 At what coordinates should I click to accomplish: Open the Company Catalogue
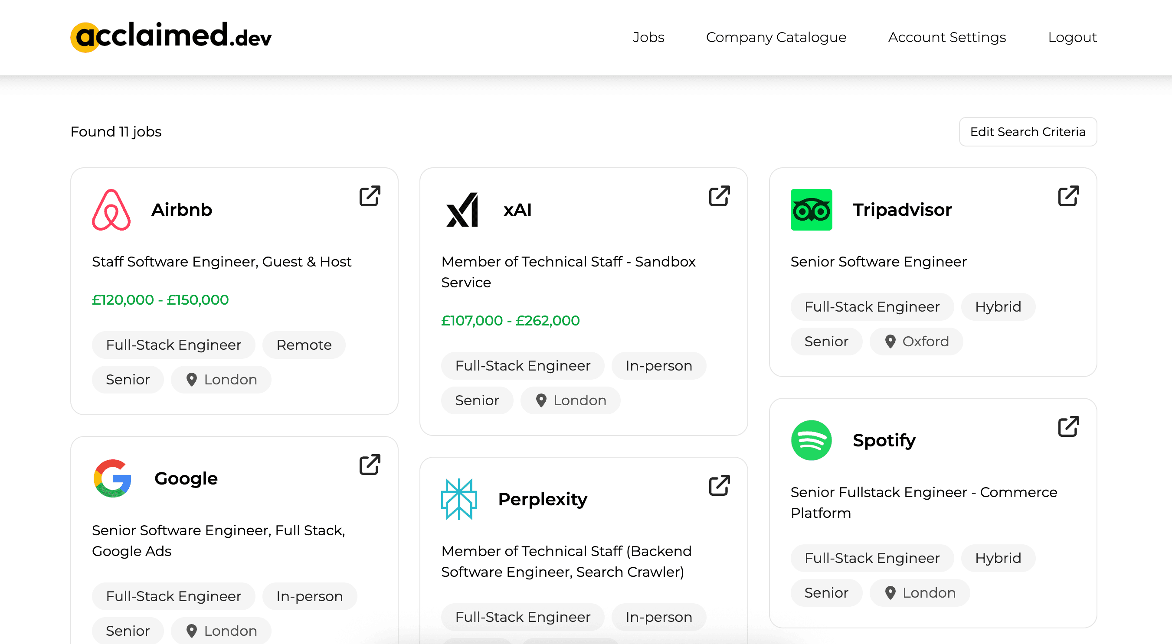pos(776,37)
